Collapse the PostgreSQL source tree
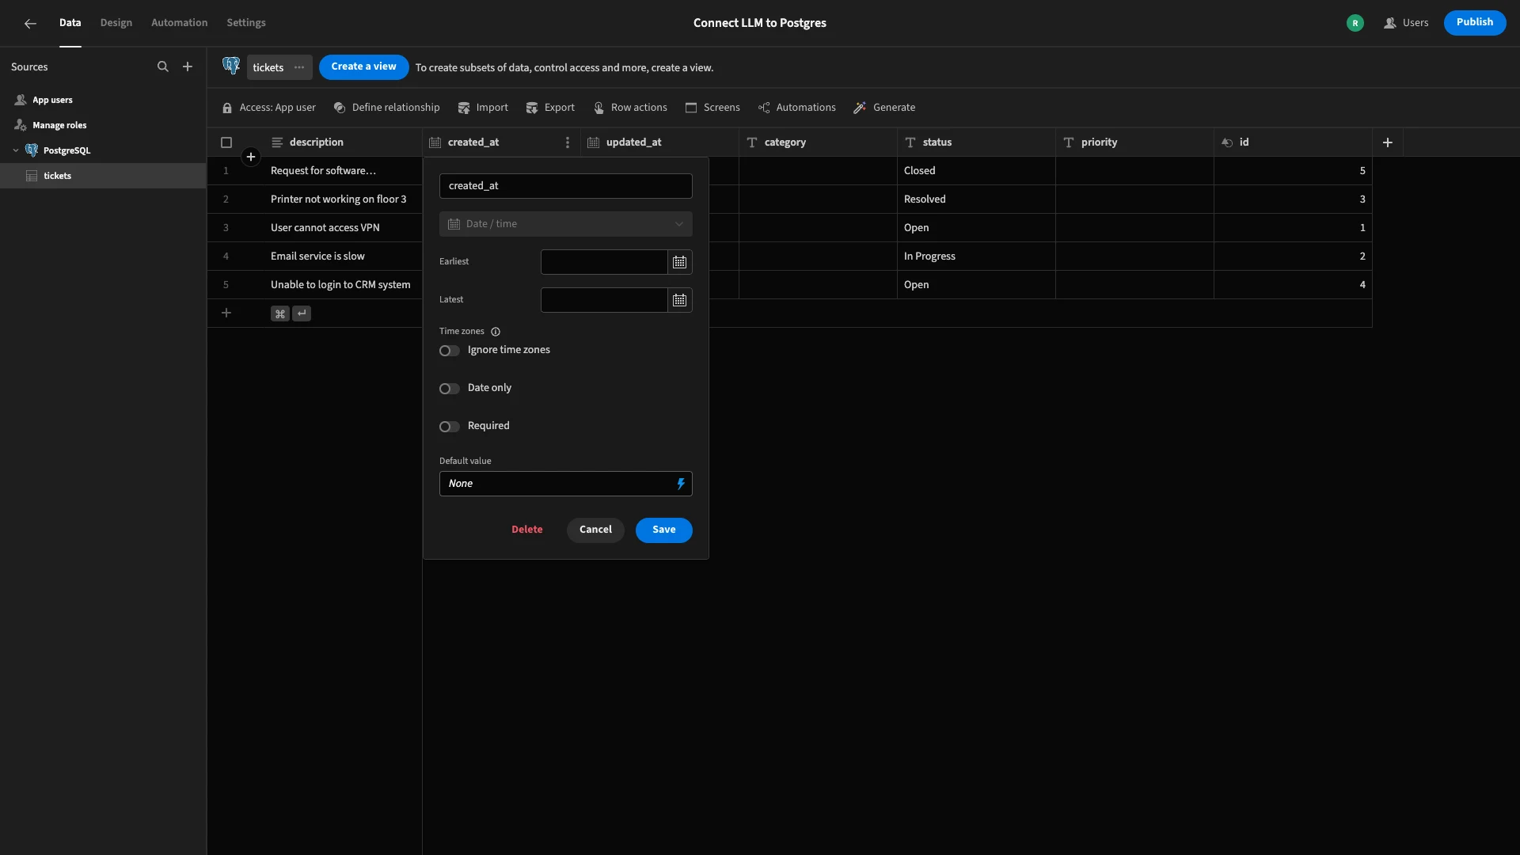Viewport: 1520px width, 855px height. pyautogui.click(x=16, y=150)
